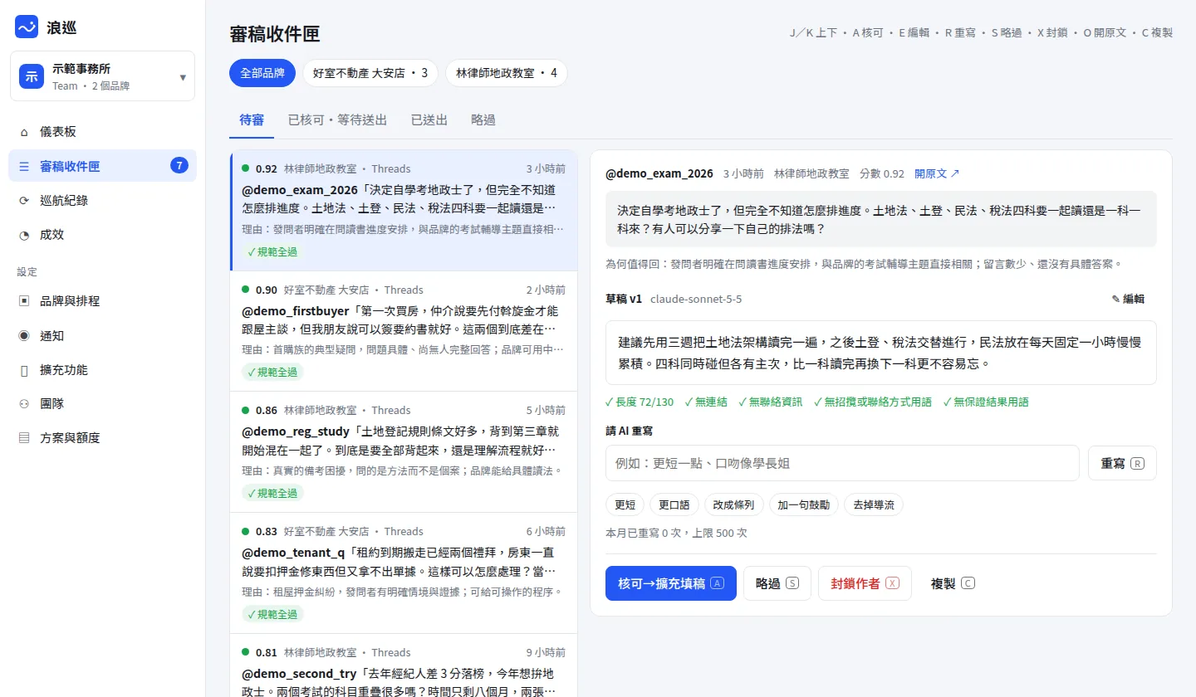Click 編輯 to edit the draft
The image size is (1196, 697).
[1128, 299]
